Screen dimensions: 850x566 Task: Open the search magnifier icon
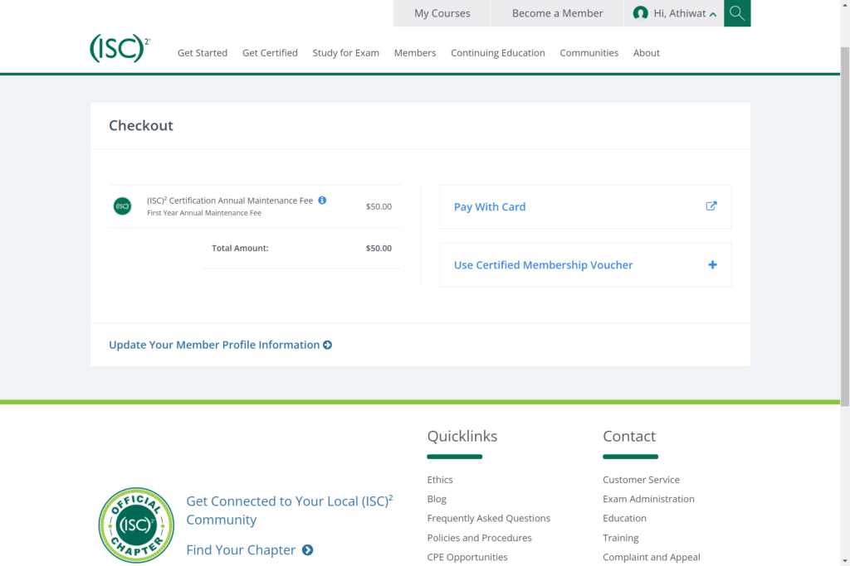coord(737,13)
